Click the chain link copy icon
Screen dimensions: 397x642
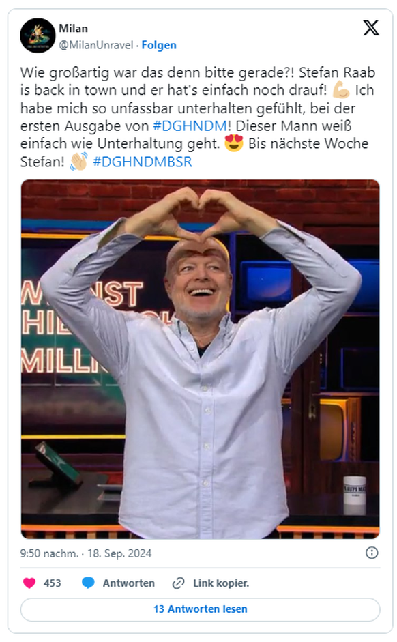pyautogui.click(x=178, y=583)
